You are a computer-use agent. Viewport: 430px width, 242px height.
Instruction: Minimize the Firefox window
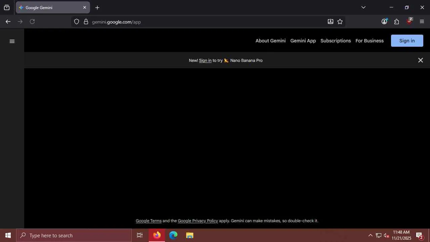click(x=391, y=7)
